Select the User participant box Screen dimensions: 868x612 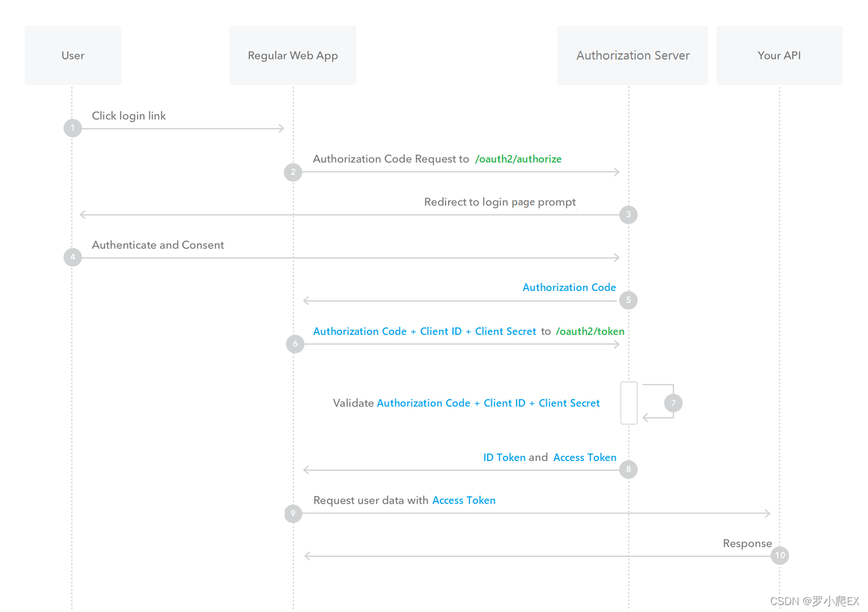pos(73,56)
